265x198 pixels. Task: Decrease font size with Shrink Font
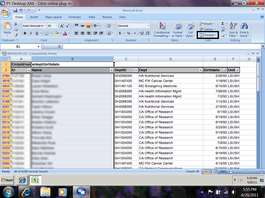coord(67,26)
